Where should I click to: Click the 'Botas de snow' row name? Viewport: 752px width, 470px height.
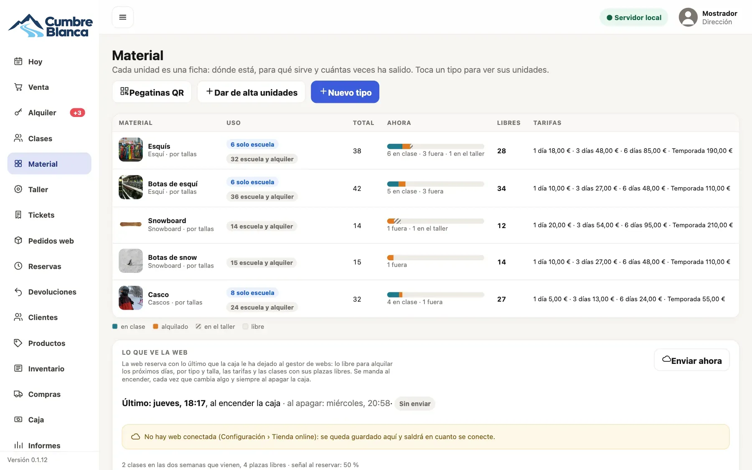coord(172,257)
